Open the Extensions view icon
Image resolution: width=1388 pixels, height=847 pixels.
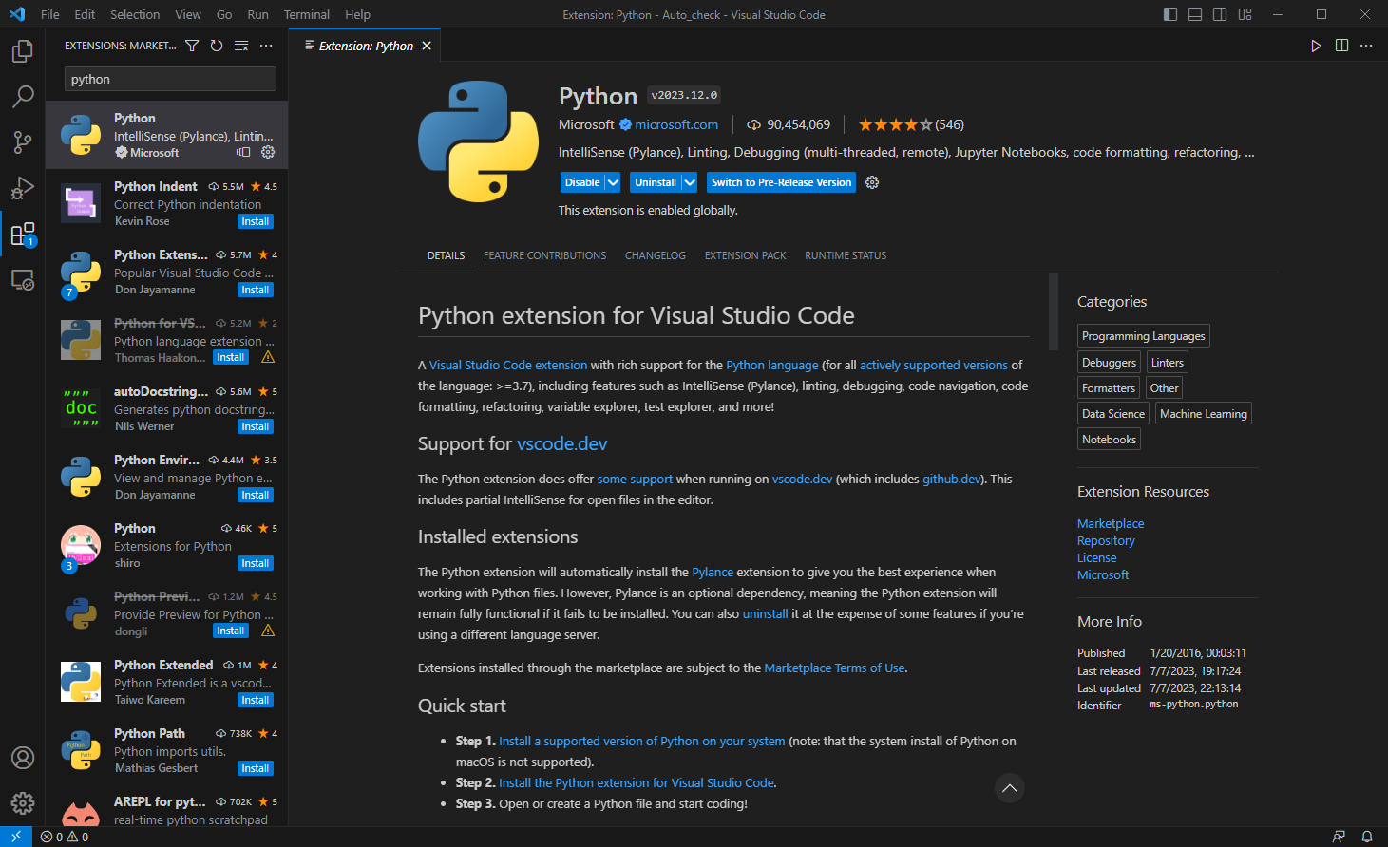coord(23,234)
